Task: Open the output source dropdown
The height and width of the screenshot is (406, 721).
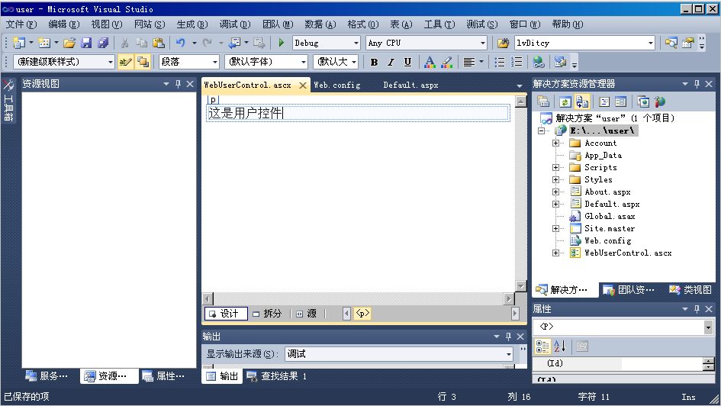Action: (x=509, y=354)
